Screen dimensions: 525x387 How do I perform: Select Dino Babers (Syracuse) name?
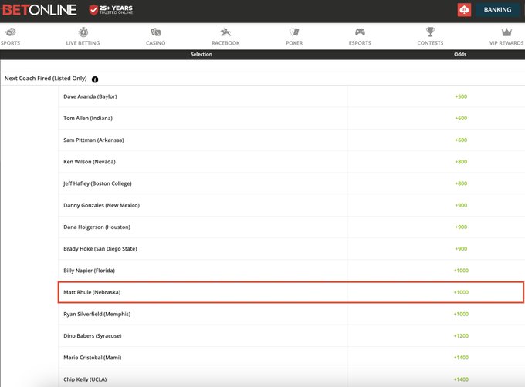[x=93, y=335]
